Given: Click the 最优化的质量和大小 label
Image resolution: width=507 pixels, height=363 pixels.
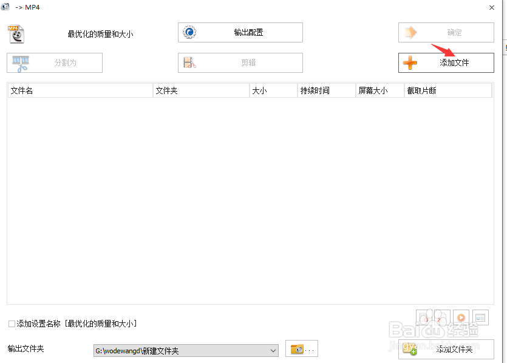Looking at the screenshot, I should pos(100,34).
